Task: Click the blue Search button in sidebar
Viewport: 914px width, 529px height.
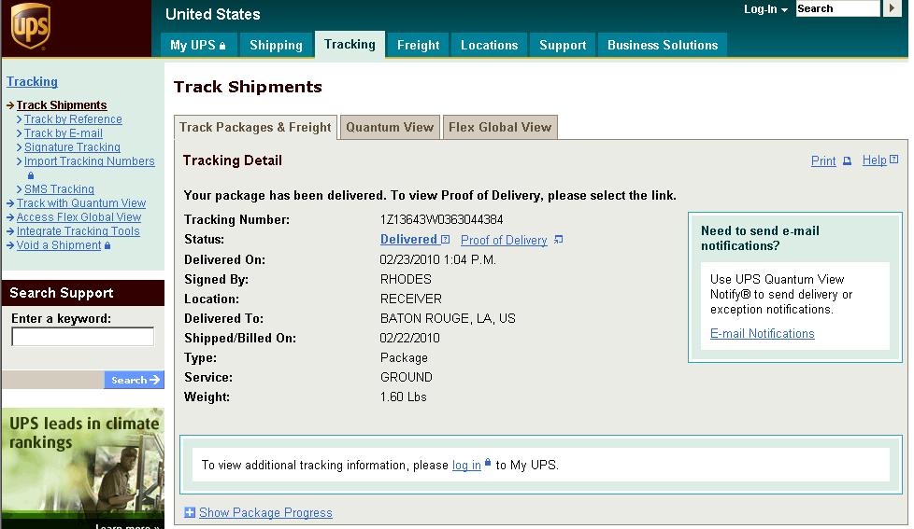Action: [x=134, y=380]
